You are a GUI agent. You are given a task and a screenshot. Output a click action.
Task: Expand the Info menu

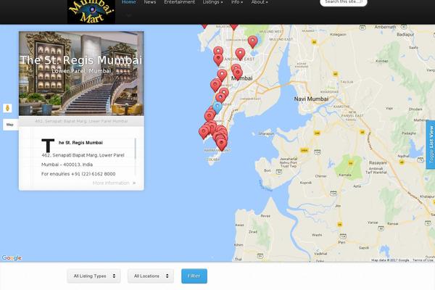click(x=237, y=2)
